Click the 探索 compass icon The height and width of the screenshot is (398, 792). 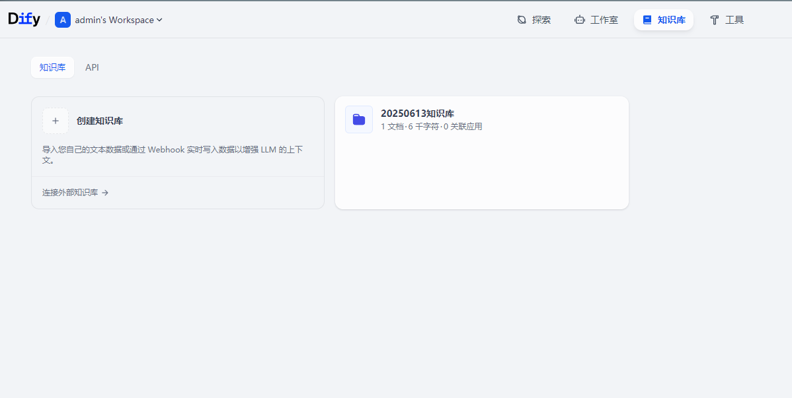(x=522, y=20)
